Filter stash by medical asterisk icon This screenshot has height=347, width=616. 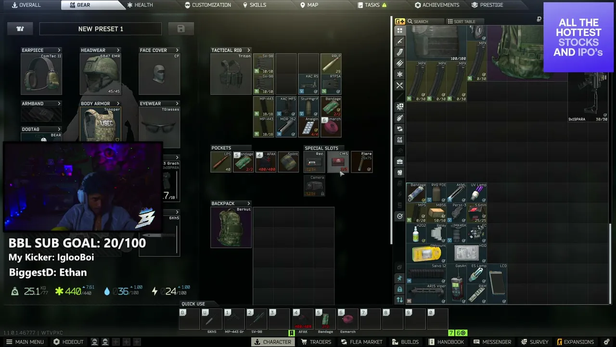point(399,74)
